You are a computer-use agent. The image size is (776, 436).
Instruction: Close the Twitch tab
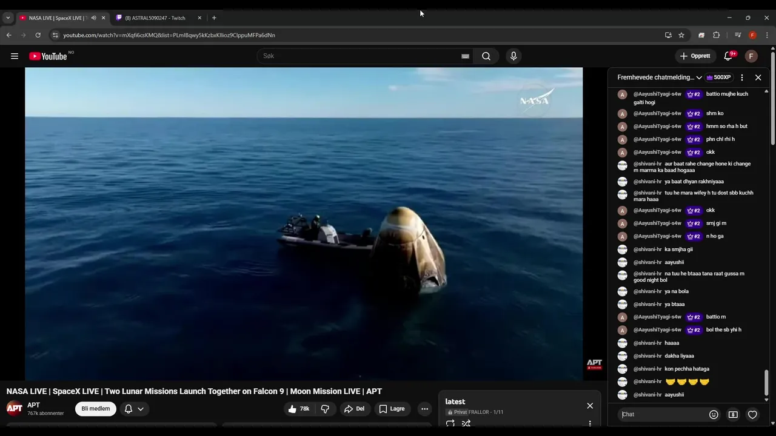pyautogui.click(x=199, y=18)
